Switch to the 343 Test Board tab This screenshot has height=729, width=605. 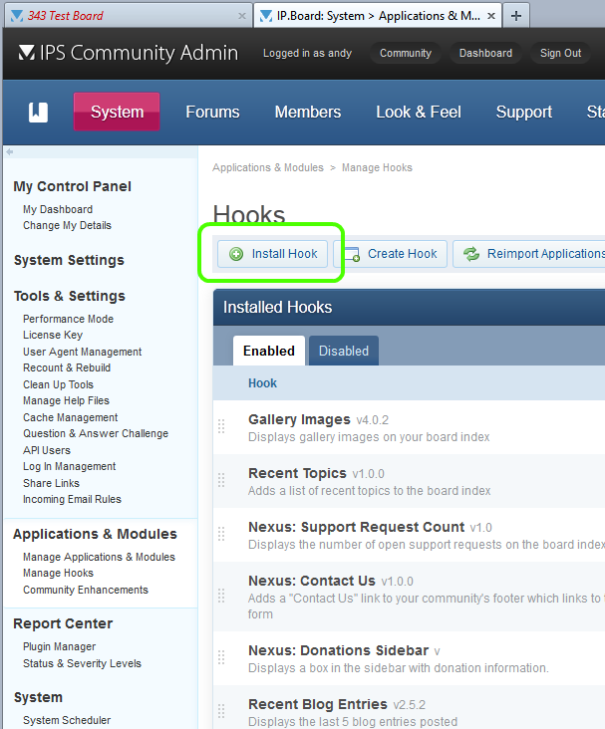click(x=129, y=16)
